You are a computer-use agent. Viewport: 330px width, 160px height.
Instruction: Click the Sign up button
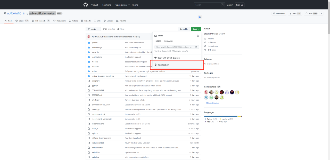[x=240, y=5]
